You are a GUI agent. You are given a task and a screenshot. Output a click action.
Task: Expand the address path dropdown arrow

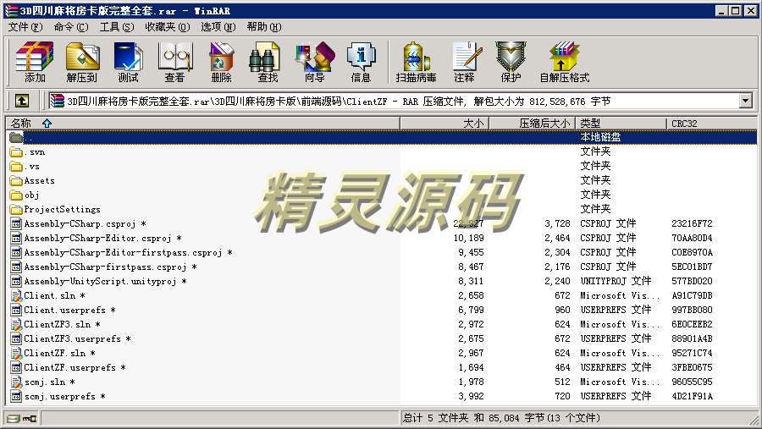tap(745, 101)
